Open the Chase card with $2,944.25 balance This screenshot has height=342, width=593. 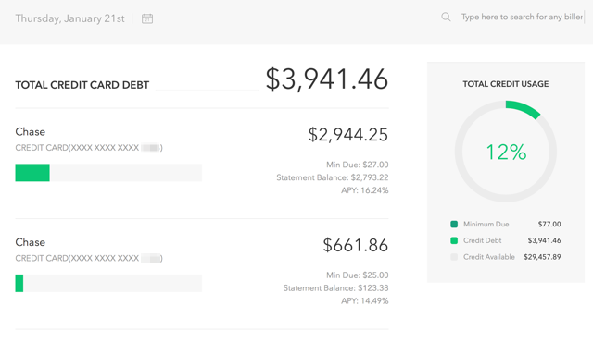click(x=31, y=131)
